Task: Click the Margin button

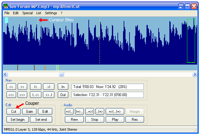Action: pos(135,112)
